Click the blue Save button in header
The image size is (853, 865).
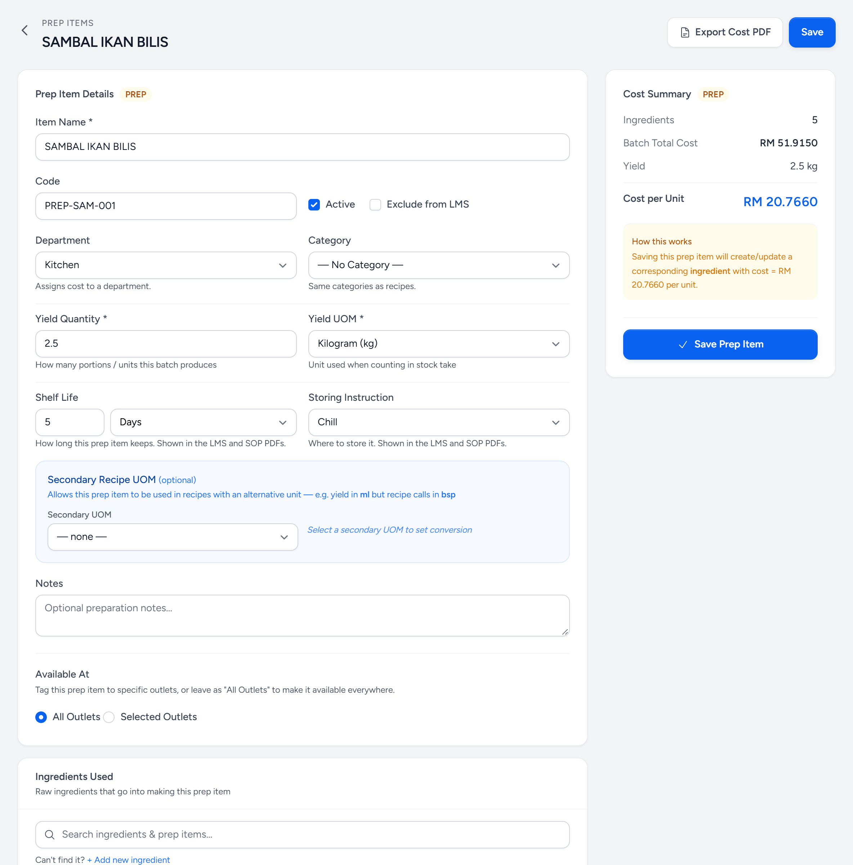[812, 32]
